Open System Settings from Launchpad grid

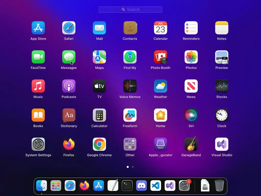pos(38,144)
